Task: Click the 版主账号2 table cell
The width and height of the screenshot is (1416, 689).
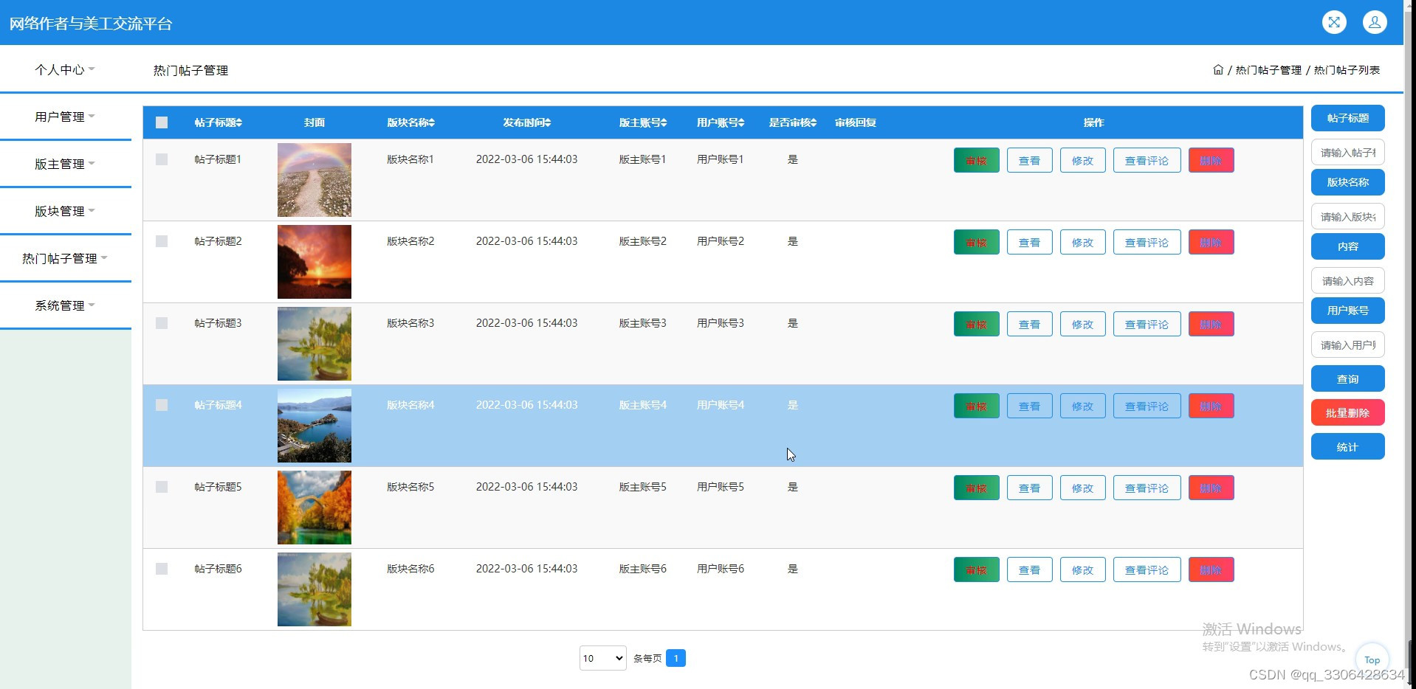Action: pos(642,241)
